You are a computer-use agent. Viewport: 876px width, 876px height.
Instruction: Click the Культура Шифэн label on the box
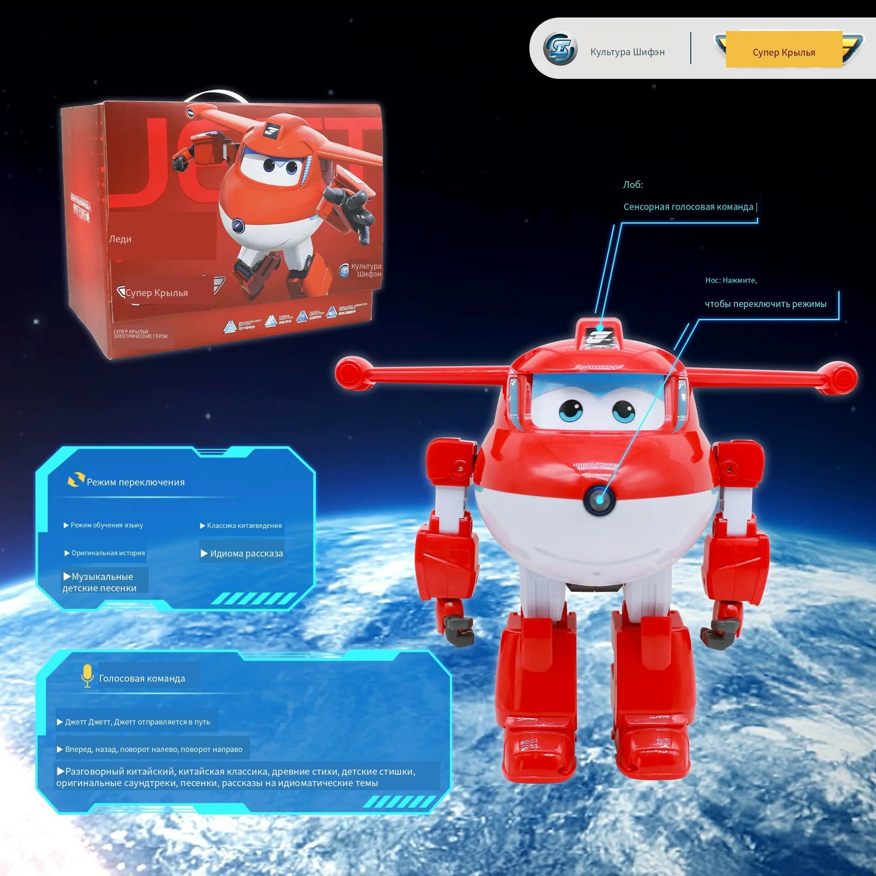coord(366,270)
